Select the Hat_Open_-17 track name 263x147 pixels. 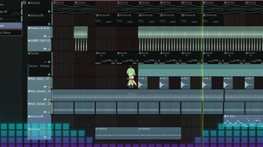tap(40, 79)
